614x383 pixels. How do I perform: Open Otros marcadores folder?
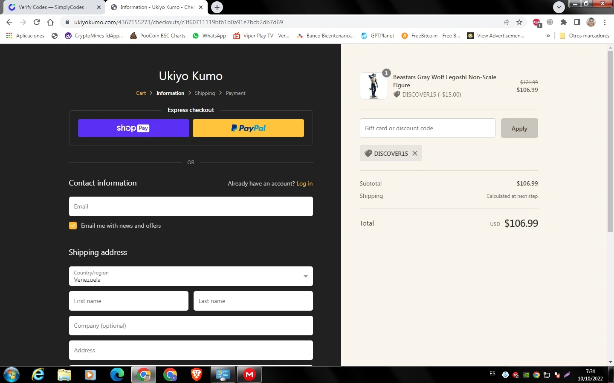(x=584, y=36)
